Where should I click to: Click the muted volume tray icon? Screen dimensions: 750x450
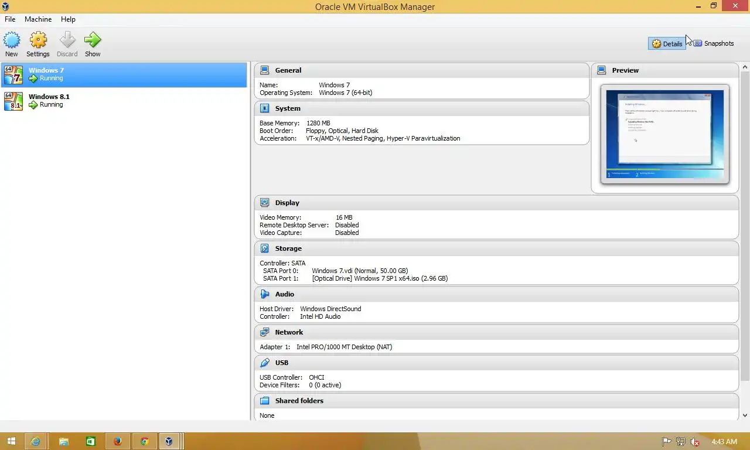tap(695, 442)
